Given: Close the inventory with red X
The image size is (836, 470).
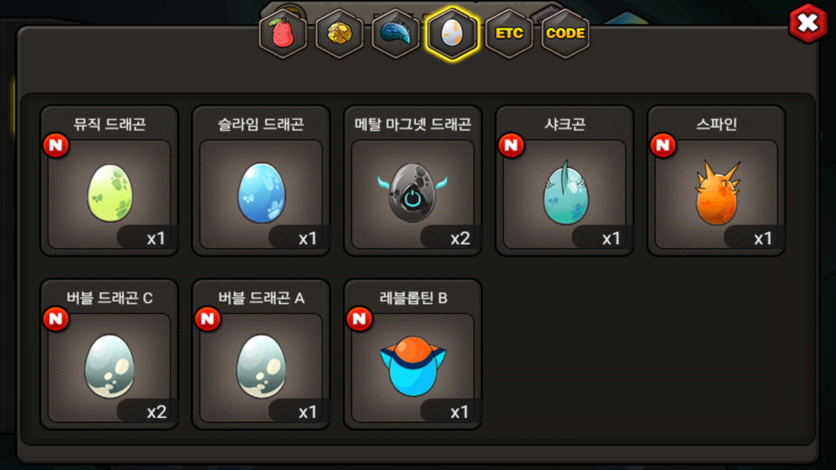Looking at the screenshot, I should (808, 23).
